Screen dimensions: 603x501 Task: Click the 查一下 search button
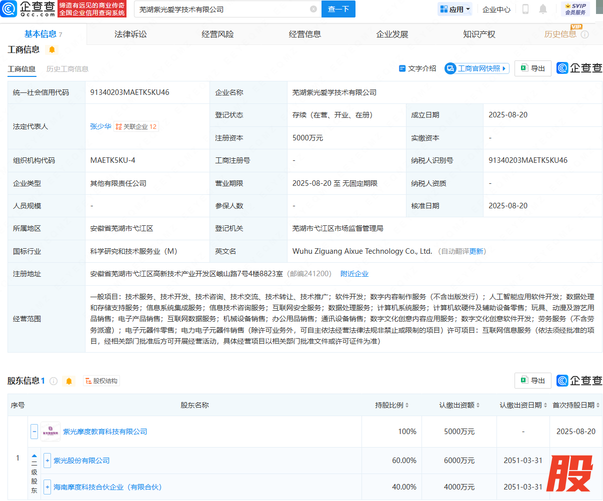coord(338,9)
